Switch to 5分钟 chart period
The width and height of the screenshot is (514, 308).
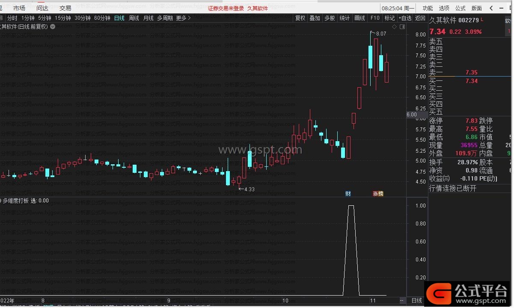pos(45,18)
